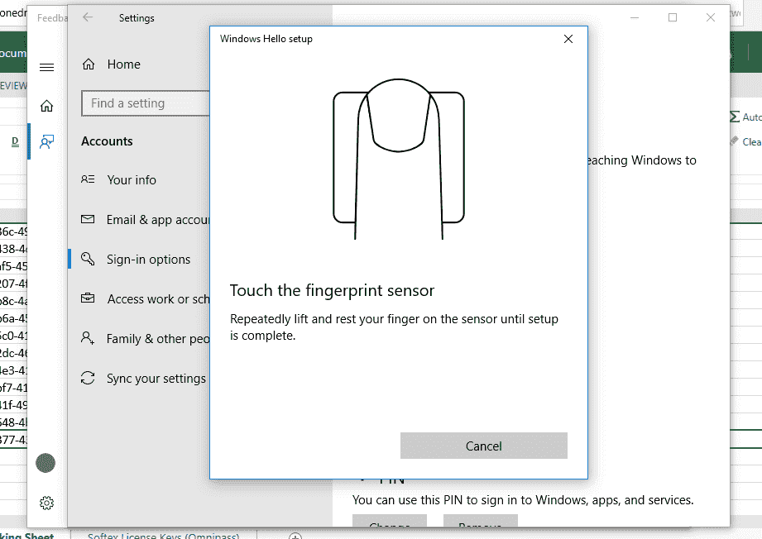Click the briefcase icon for work access
762x539 pixels.
coord(88,298)
